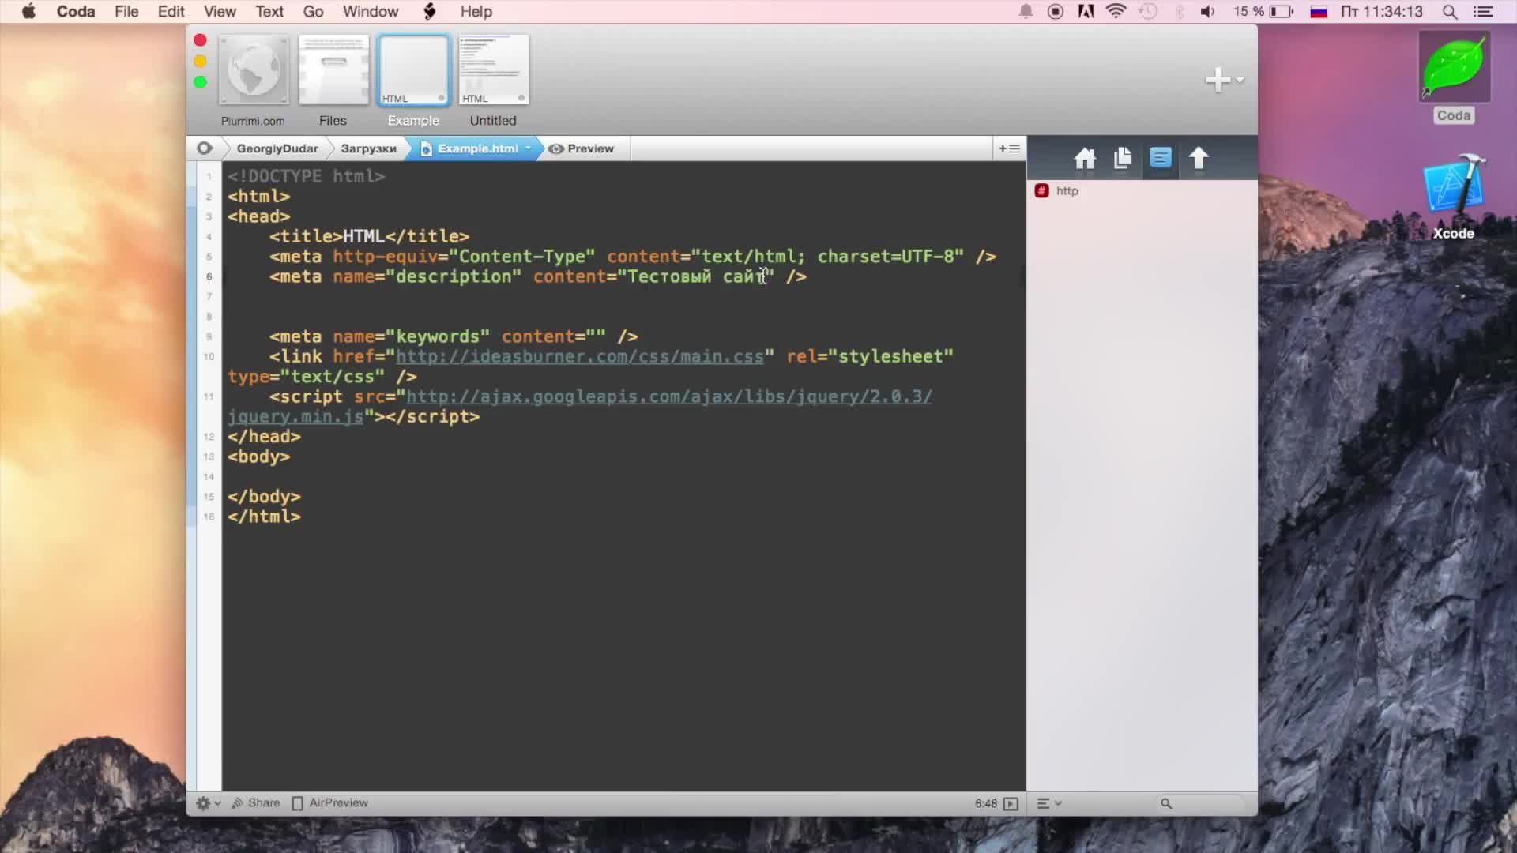1517x853 pixels.
Task: Click the Adobe menu bar icon
Action: [1086, 12]
